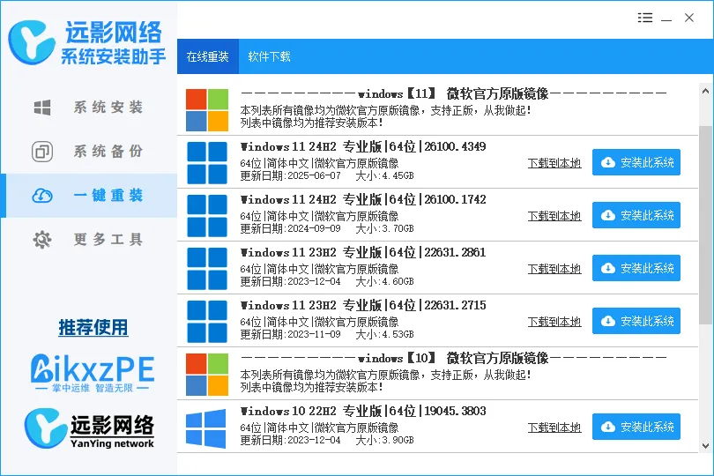714x476 pixels.
Task: Click the 远影网络 YanYing network banner
Action: point(89,428)
